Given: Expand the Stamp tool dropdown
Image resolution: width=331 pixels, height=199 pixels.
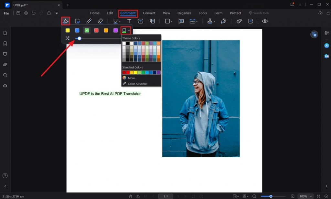Looking at the screenshot, I should click(214, 21).
